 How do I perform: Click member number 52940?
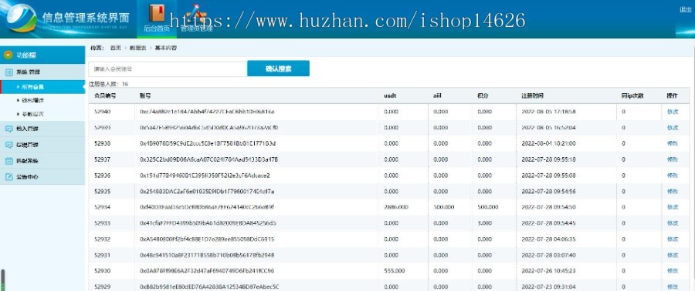point(103,112)
